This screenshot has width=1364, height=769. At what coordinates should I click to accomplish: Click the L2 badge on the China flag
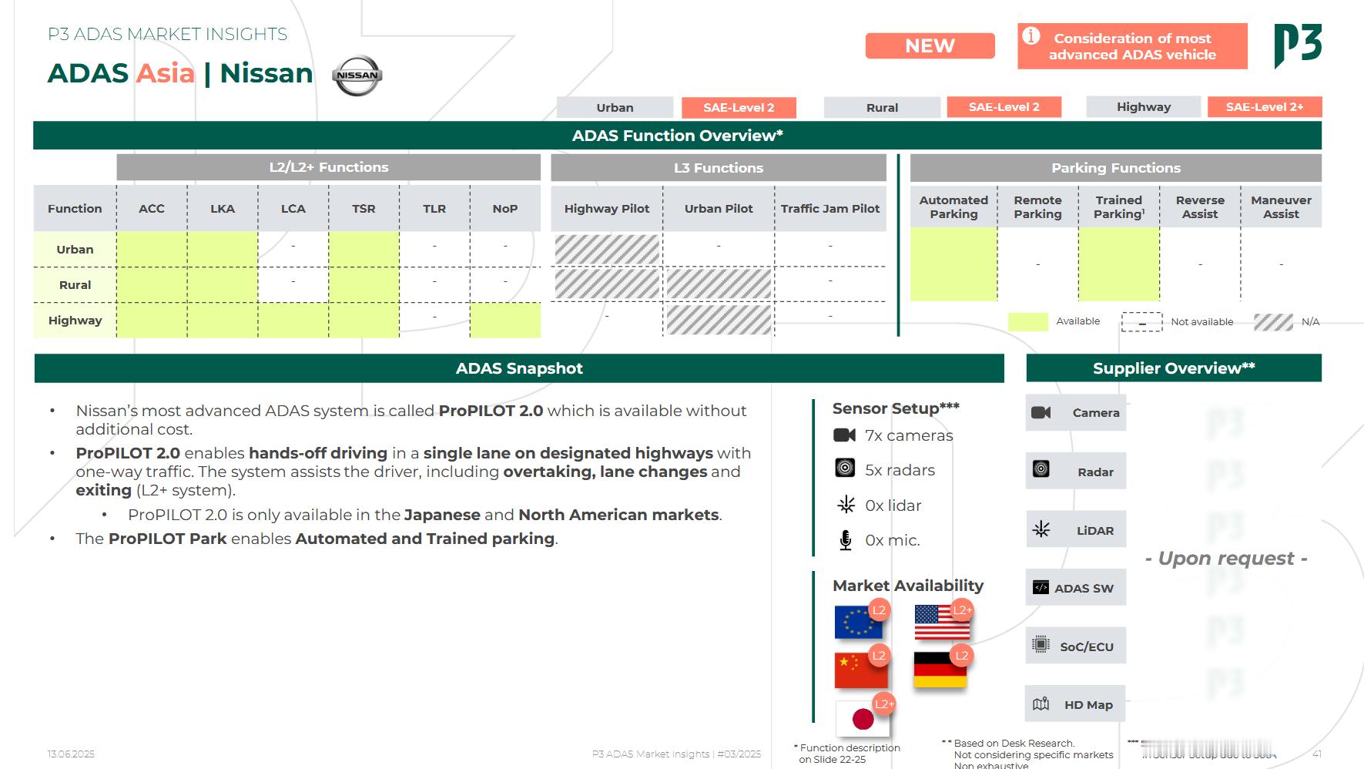pyautogui.click(x=879, y=656)
